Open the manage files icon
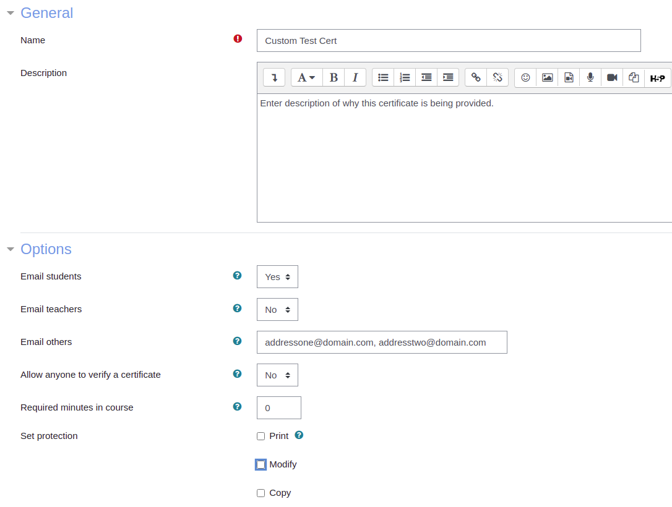672x507 pixels. [x=634, y=77]
